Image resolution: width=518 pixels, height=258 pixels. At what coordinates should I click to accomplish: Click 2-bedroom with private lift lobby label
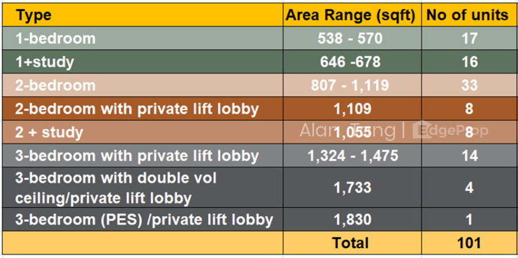point(137,109)
